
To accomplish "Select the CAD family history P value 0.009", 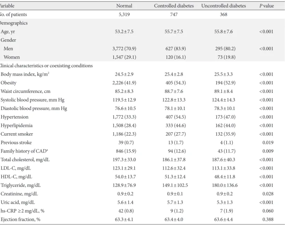I will (x=268, y=151).
